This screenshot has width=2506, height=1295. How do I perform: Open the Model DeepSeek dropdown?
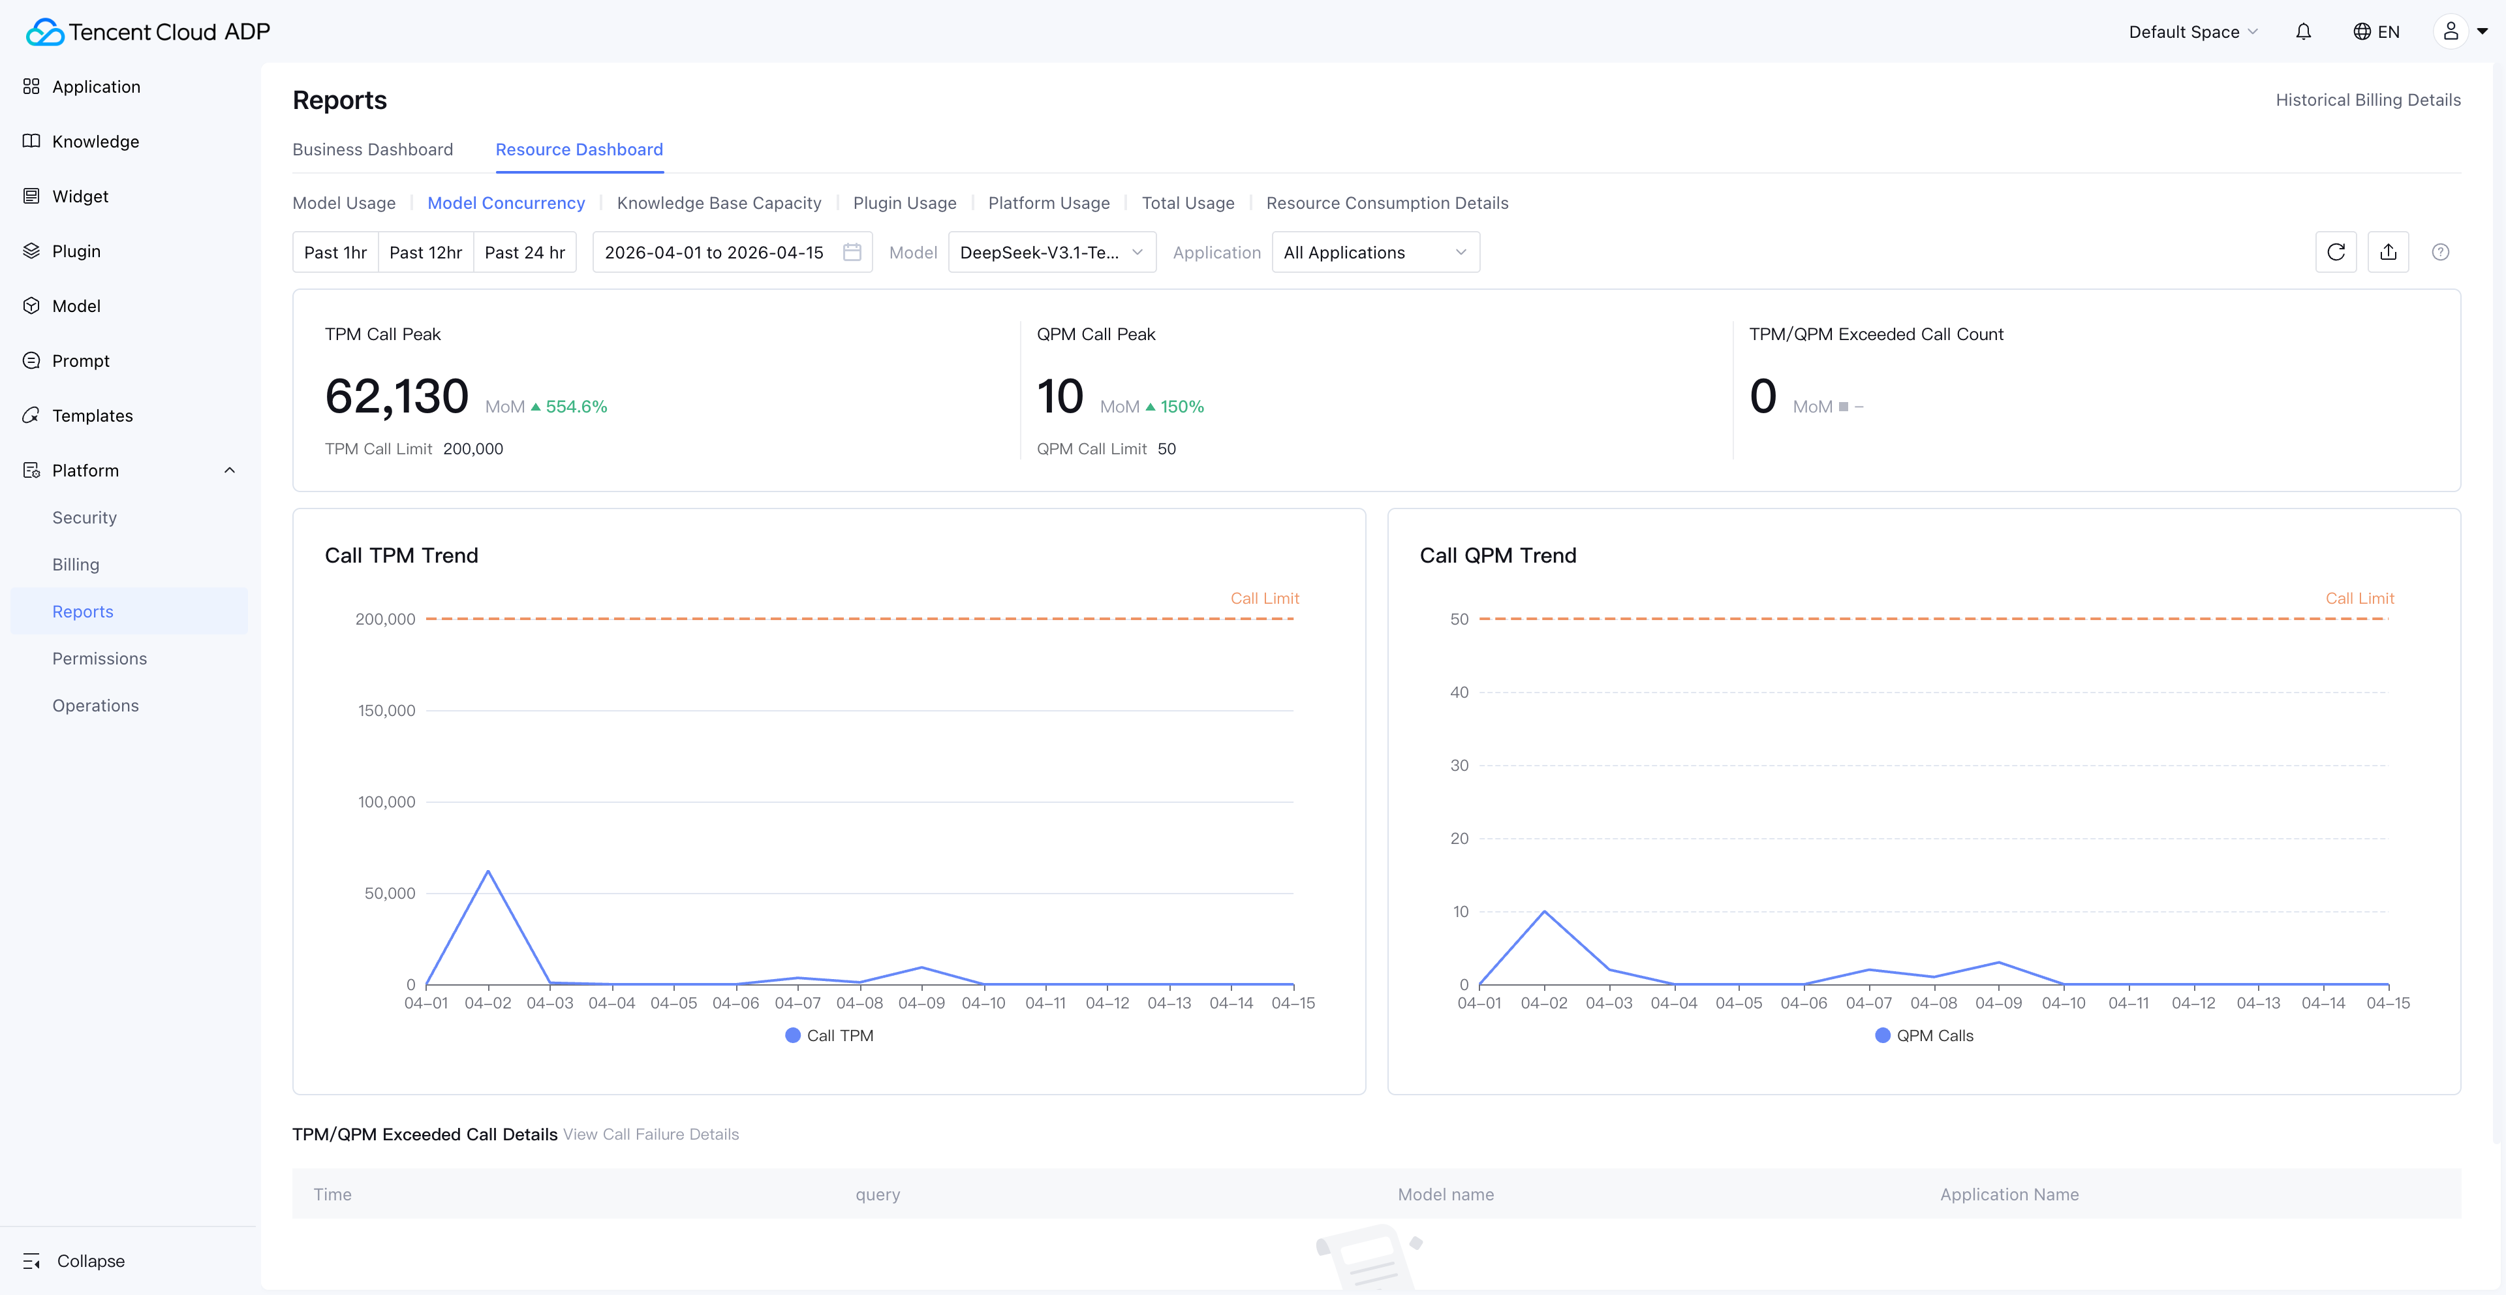coord(1051,252)
